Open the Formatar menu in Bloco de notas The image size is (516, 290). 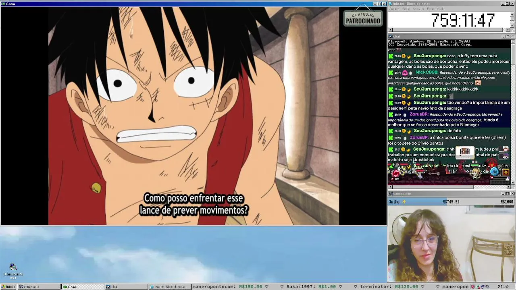click(418, 9)
